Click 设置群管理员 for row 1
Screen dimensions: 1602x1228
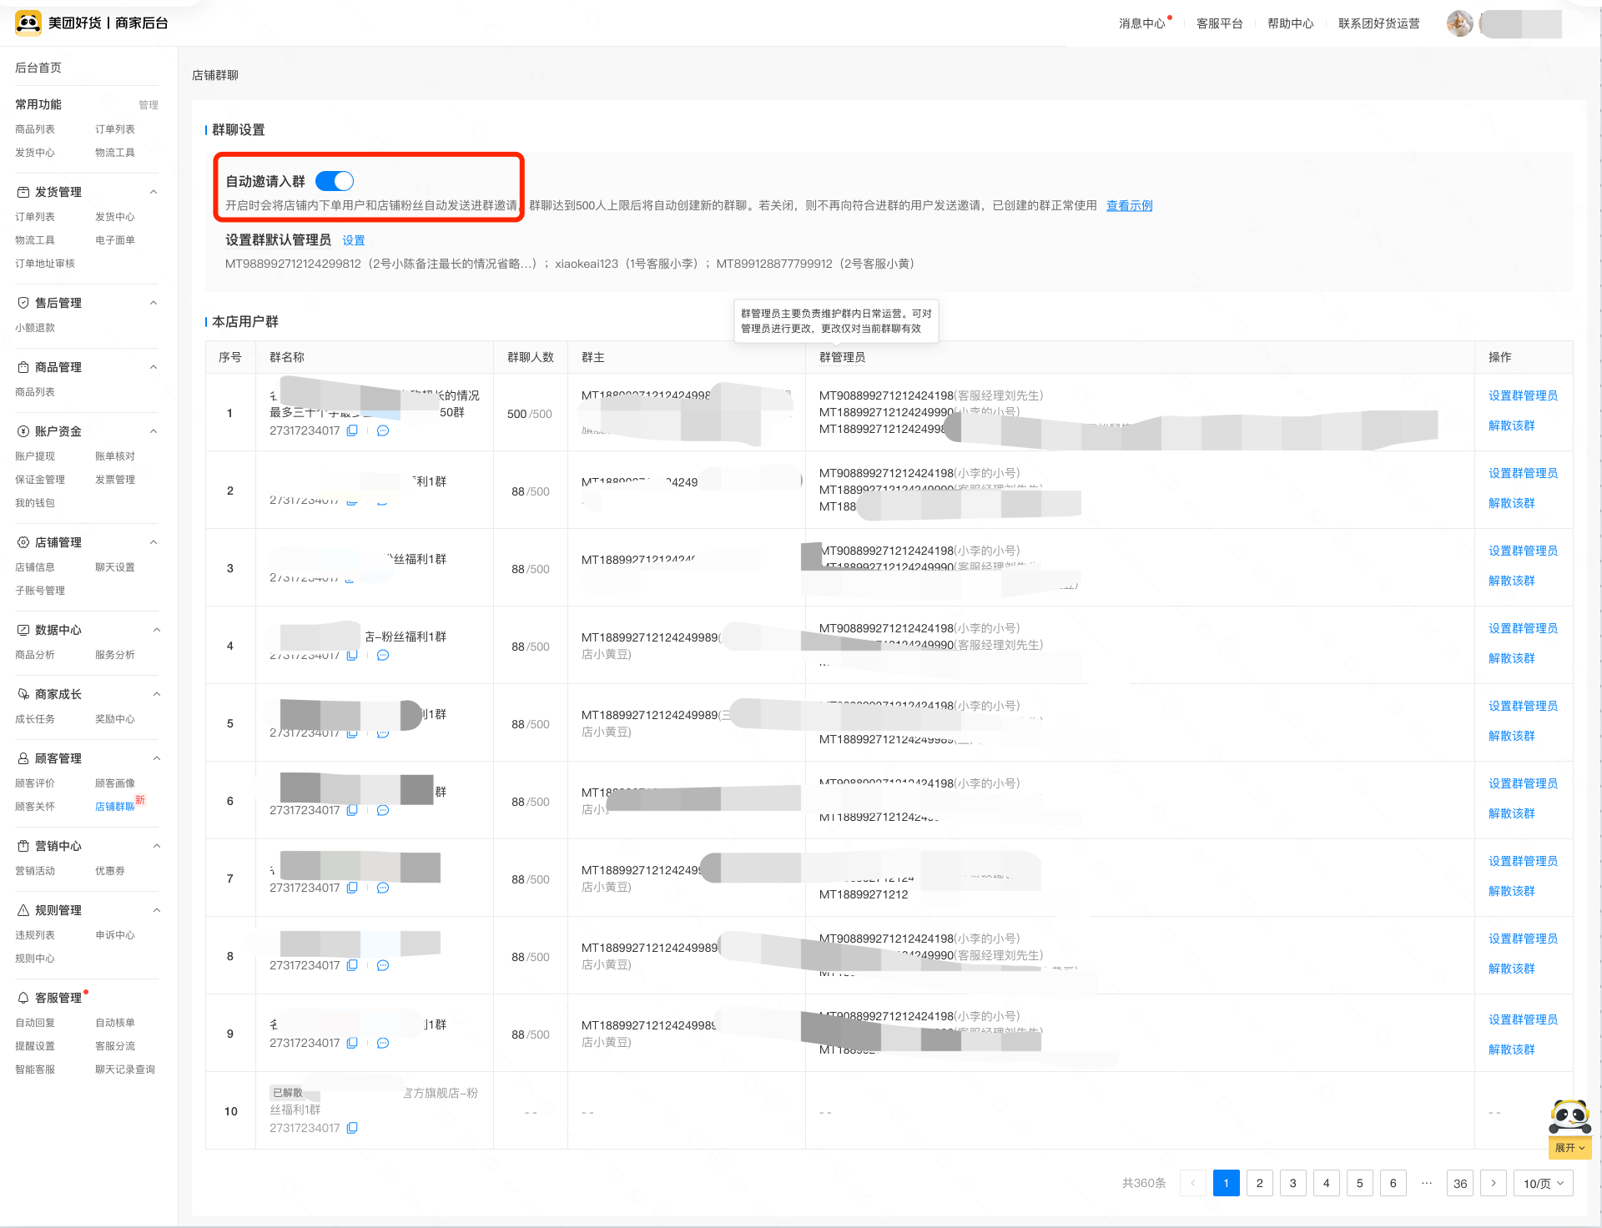[1523, 395]
